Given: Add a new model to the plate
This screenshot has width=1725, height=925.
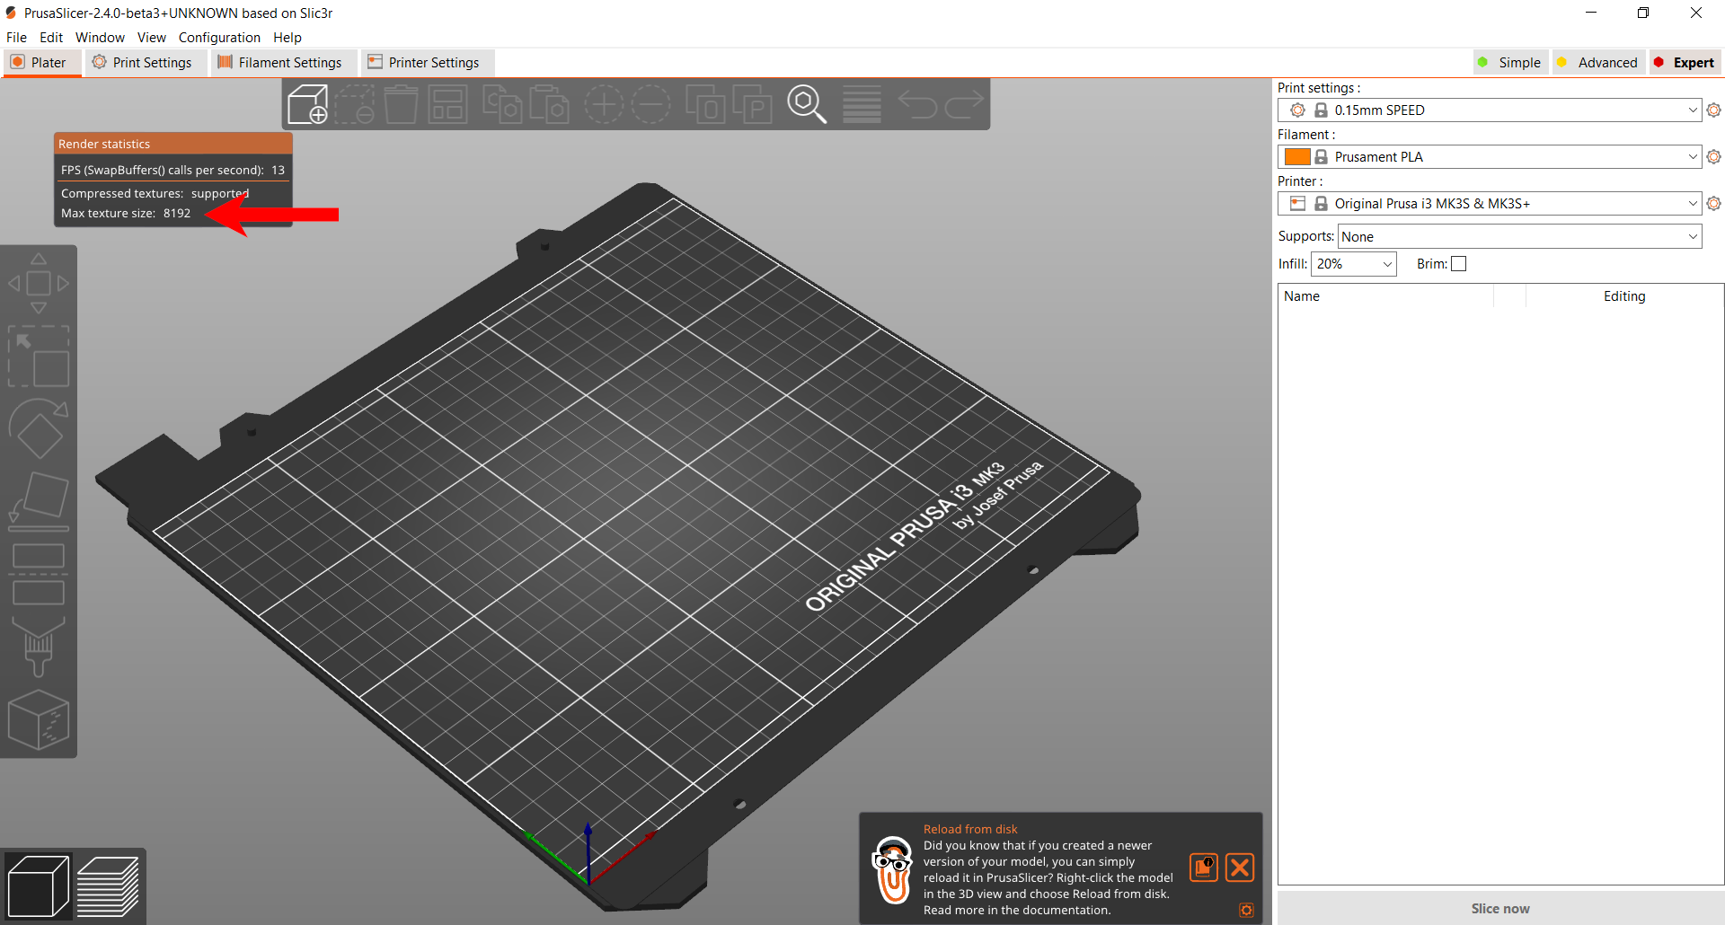Looking at the screenshot, I should (307, 103).
